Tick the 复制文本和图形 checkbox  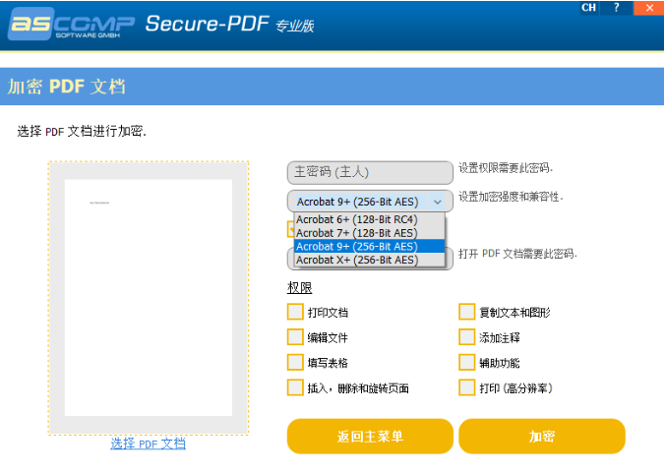(467, 312)
